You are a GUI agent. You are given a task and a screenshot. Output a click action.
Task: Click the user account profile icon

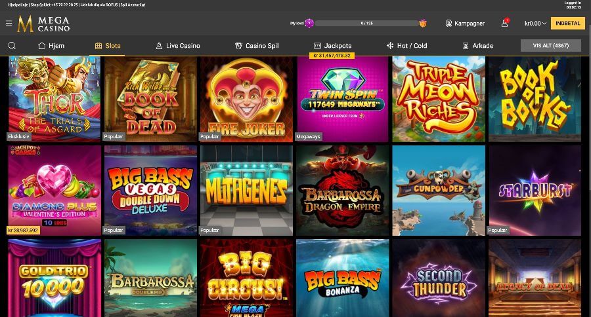(x=505, y=23)
